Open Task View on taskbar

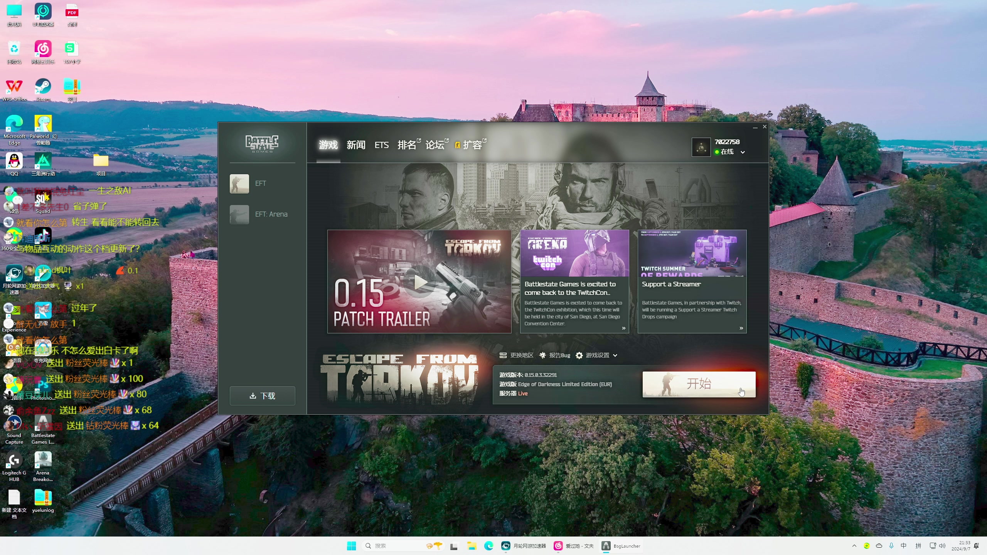point(454,546)
